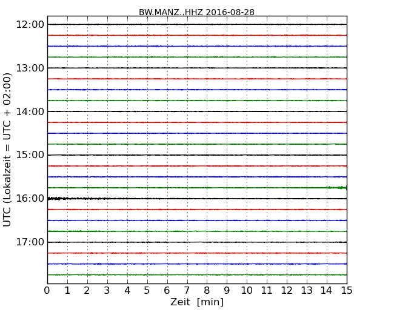
Task: Click the 12 tick on the x-axis
Action: (x=287, y=291)
